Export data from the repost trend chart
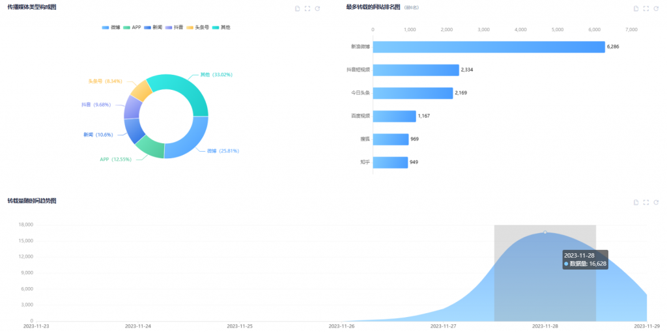Image resolution: width=667 pixels, height=332 pixels. [636, 202]
